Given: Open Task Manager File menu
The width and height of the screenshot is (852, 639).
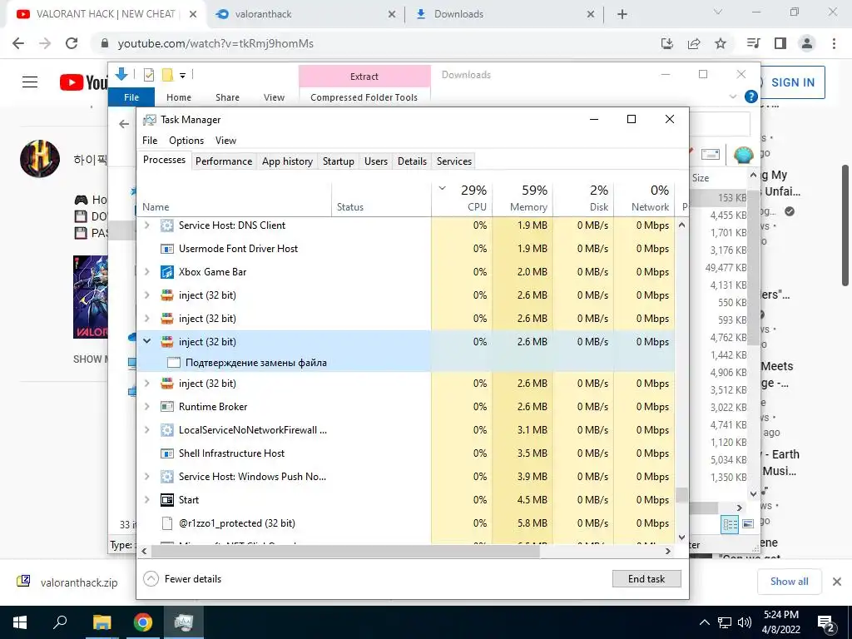Looking at the screenshot, I should [150, 140].
